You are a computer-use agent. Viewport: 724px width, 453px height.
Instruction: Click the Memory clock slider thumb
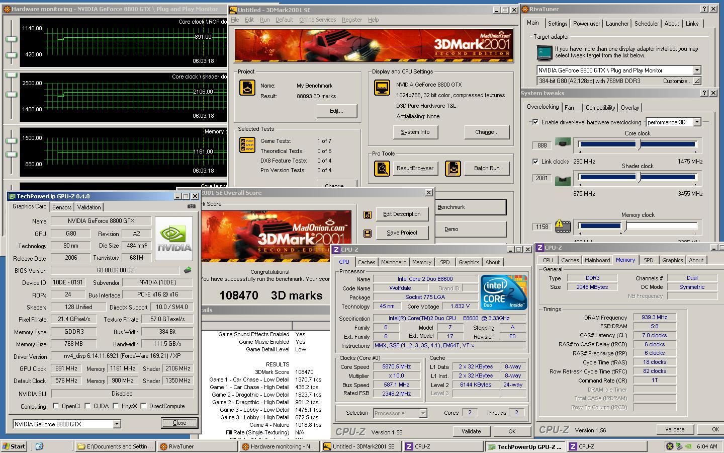click(x=624, y=226)
